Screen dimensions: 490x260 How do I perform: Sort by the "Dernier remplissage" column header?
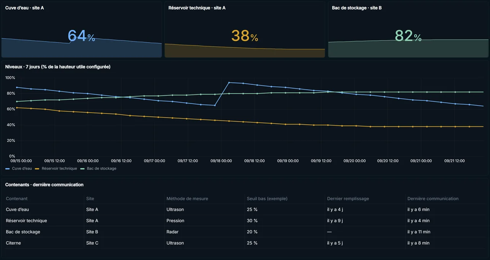348,199
